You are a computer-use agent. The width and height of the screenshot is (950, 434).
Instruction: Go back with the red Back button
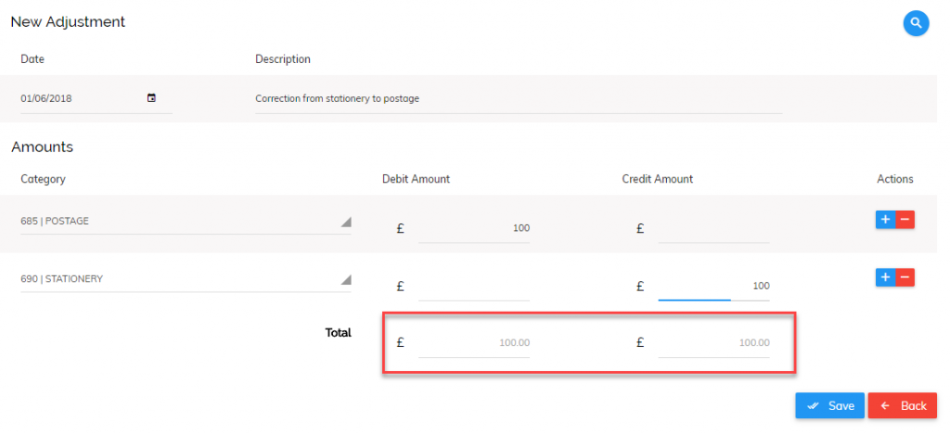[903, 405]
